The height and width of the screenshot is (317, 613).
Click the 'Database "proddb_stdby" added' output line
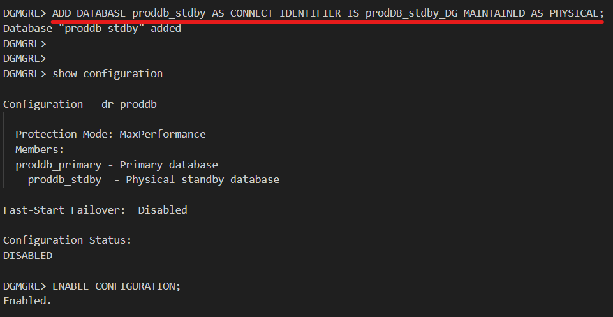[92, 28]
